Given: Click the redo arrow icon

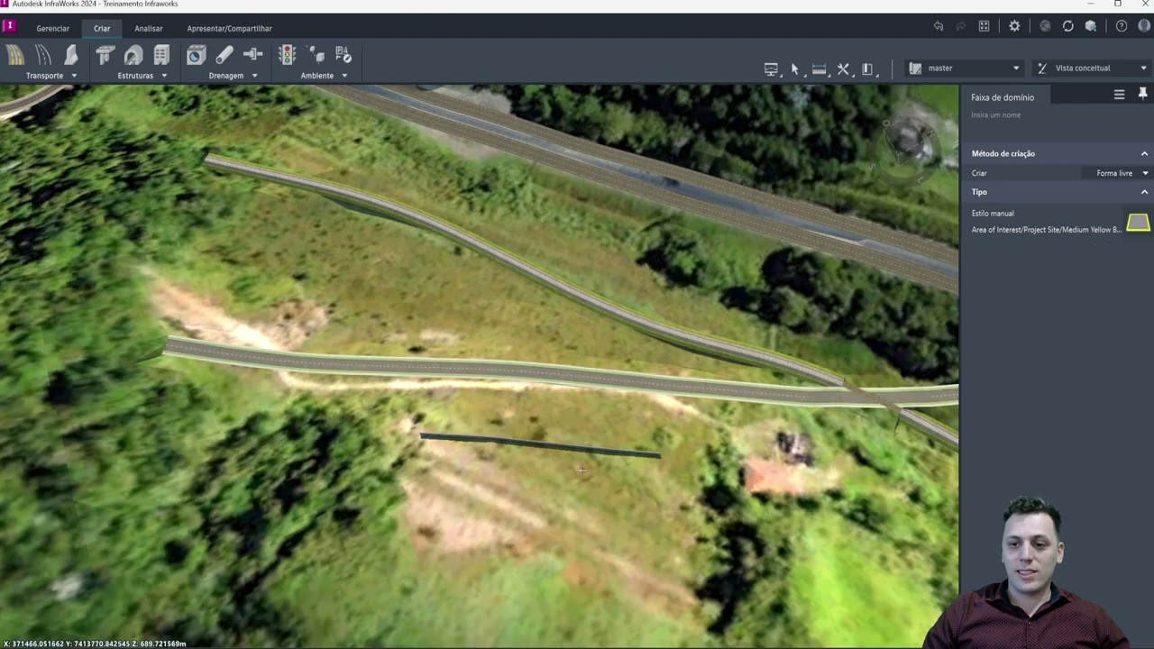Looking at the screenshot, I should pos(961,26).
